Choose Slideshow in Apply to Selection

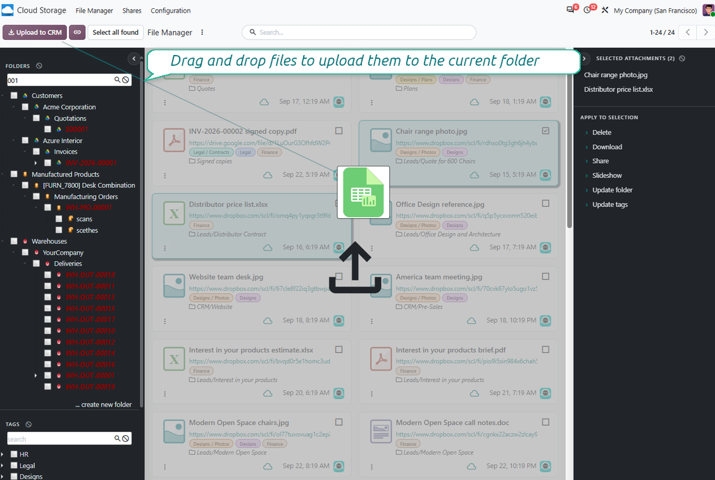pos(607,176)
